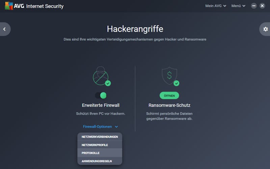
Task: Click the back arrow button
Action: point(5,29)
